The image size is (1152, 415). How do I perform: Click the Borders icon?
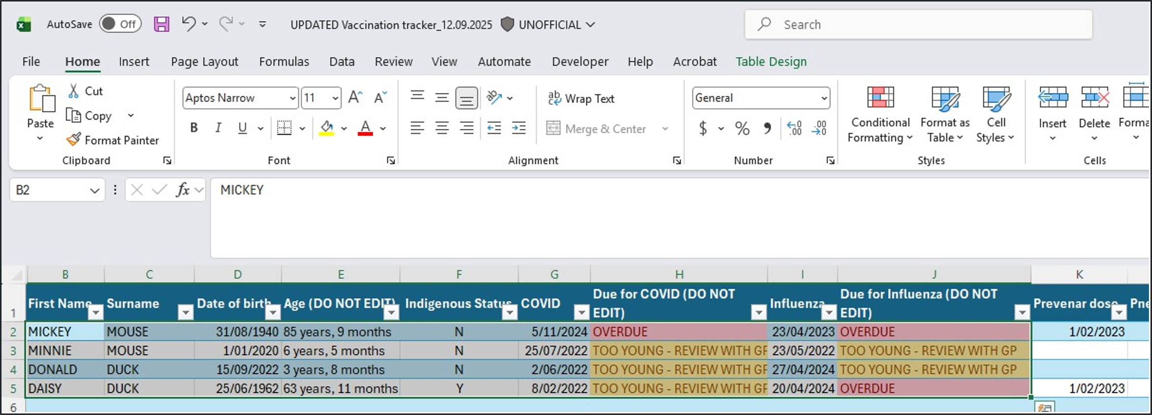(x=284, y=128)
